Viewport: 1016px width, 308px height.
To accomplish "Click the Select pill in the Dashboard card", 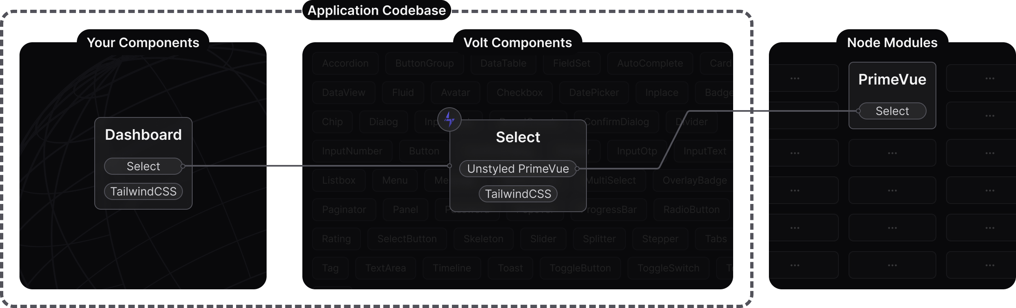I will 143,166.
